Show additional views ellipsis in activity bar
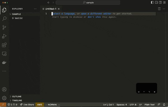Viewport: 168px width, 107px height. pyautogui.click(x=4, y=71)
